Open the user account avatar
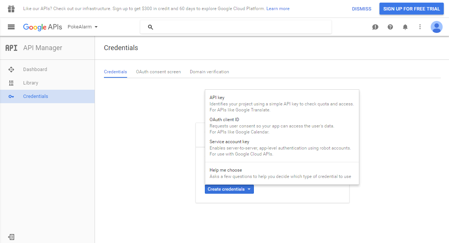The image size is (449, 243). [x=437, y=27]
